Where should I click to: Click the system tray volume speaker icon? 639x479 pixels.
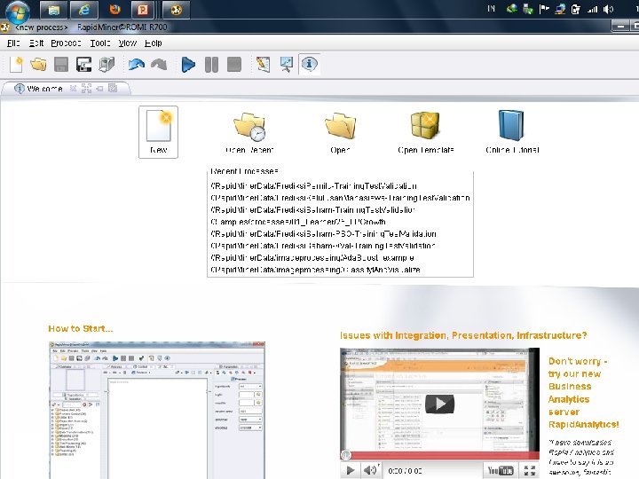pos(609,9)
